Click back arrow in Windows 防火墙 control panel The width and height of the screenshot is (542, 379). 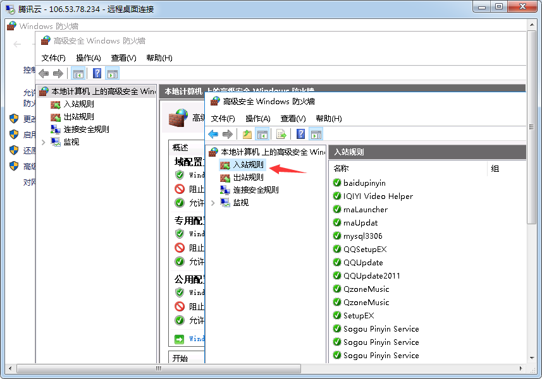tap(17, 44)
